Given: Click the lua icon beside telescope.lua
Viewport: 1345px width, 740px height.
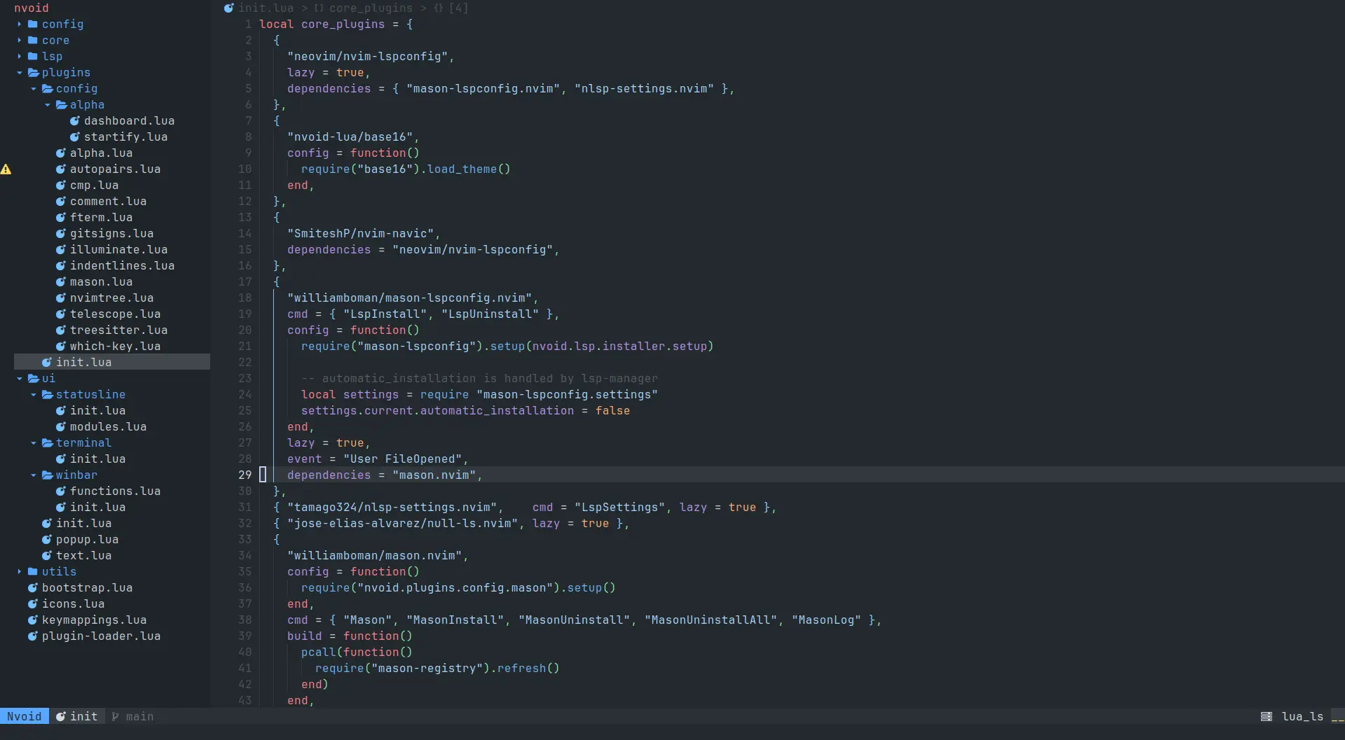Looking at the screenshot, I should 61,314.
